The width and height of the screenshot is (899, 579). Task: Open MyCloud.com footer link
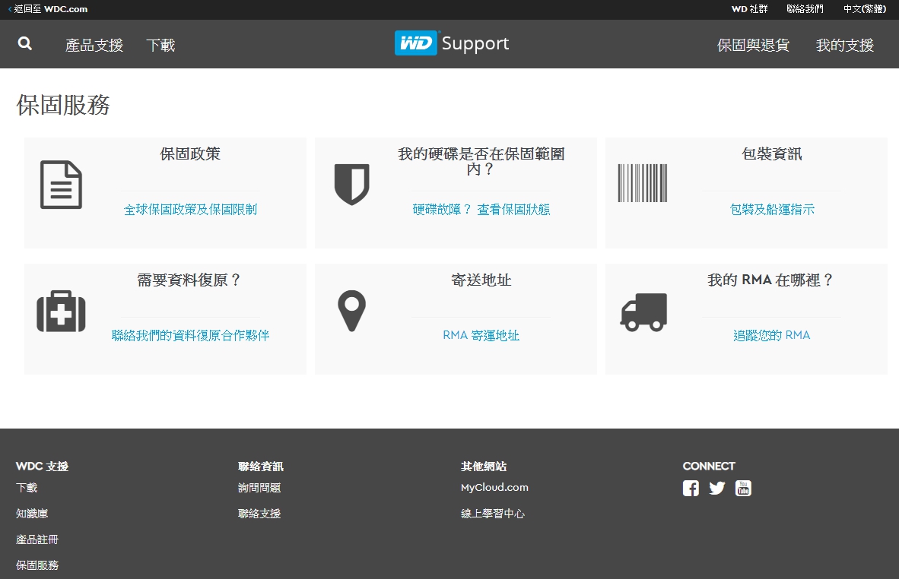coord(494,487)
